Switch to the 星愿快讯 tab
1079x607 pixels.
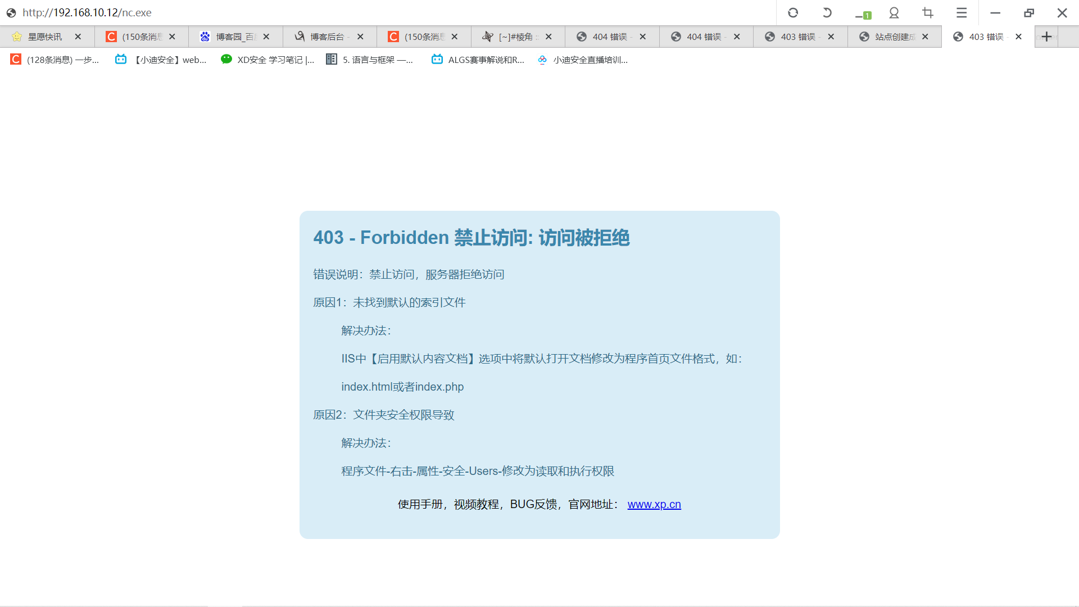coord(45,37)
